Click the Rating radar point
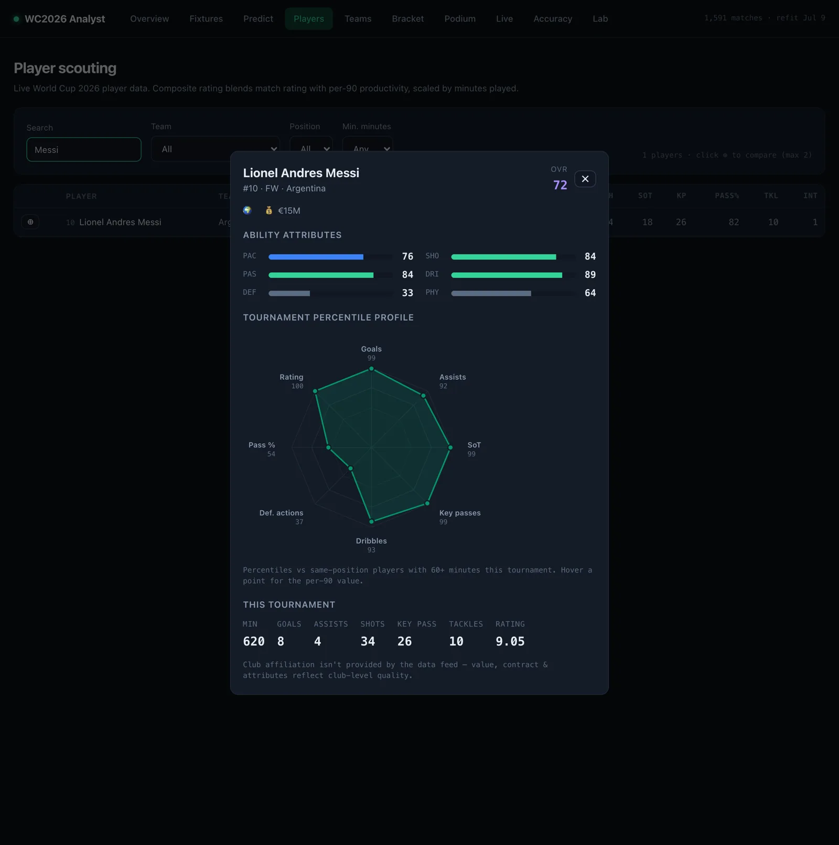 tap(315, 391)
